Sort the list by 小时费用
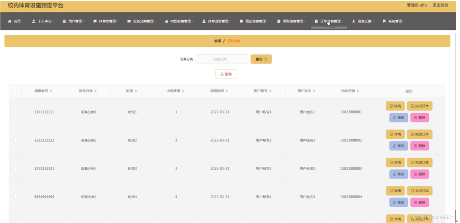 pyautogui.click(x=183, y=91)
